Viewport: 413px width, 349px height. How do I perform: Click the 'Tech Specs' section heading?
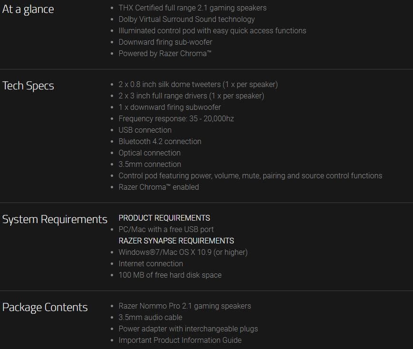click(x=28, y=86)
